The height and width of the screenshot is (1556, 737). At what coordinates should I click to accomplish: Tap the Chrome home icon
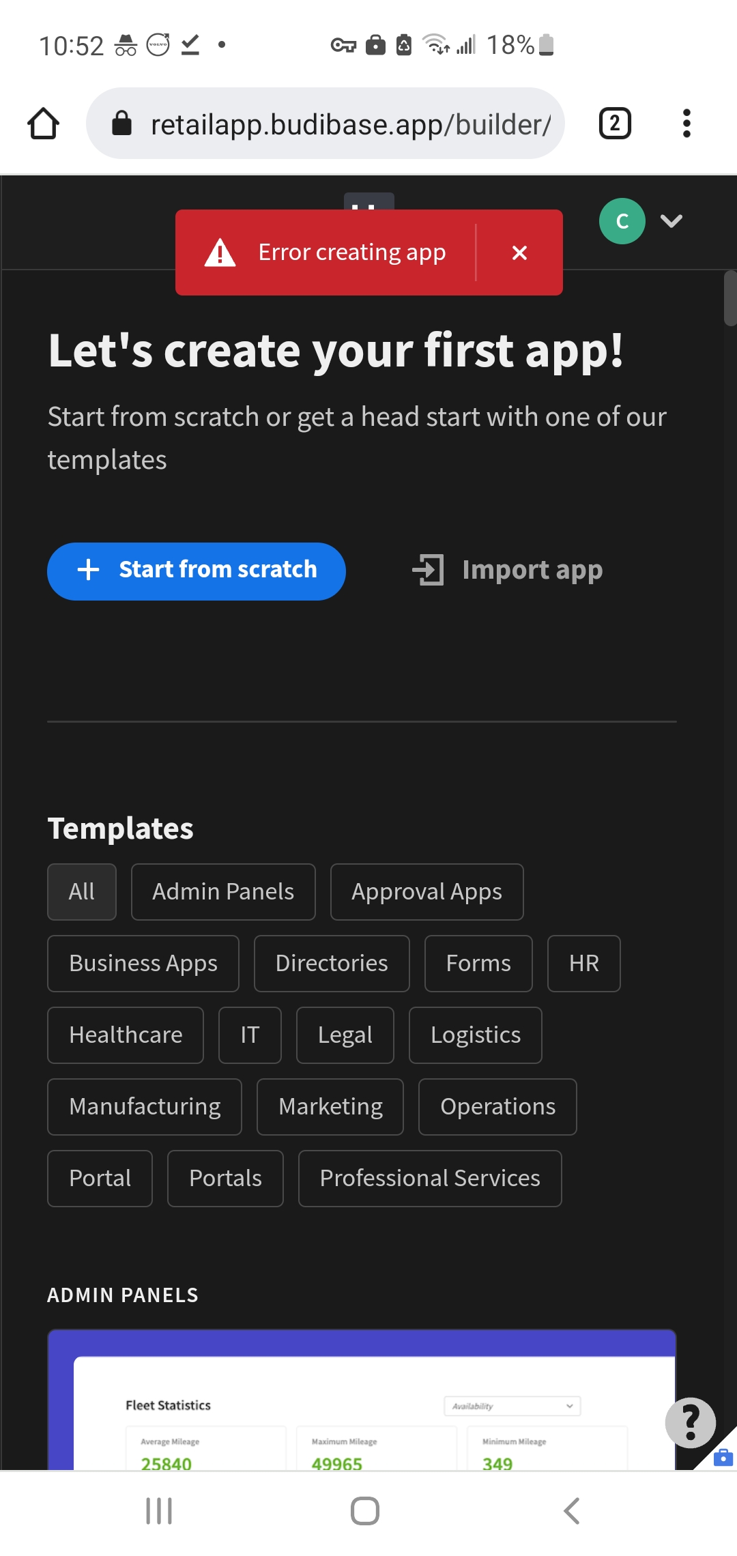pos(43,123)
